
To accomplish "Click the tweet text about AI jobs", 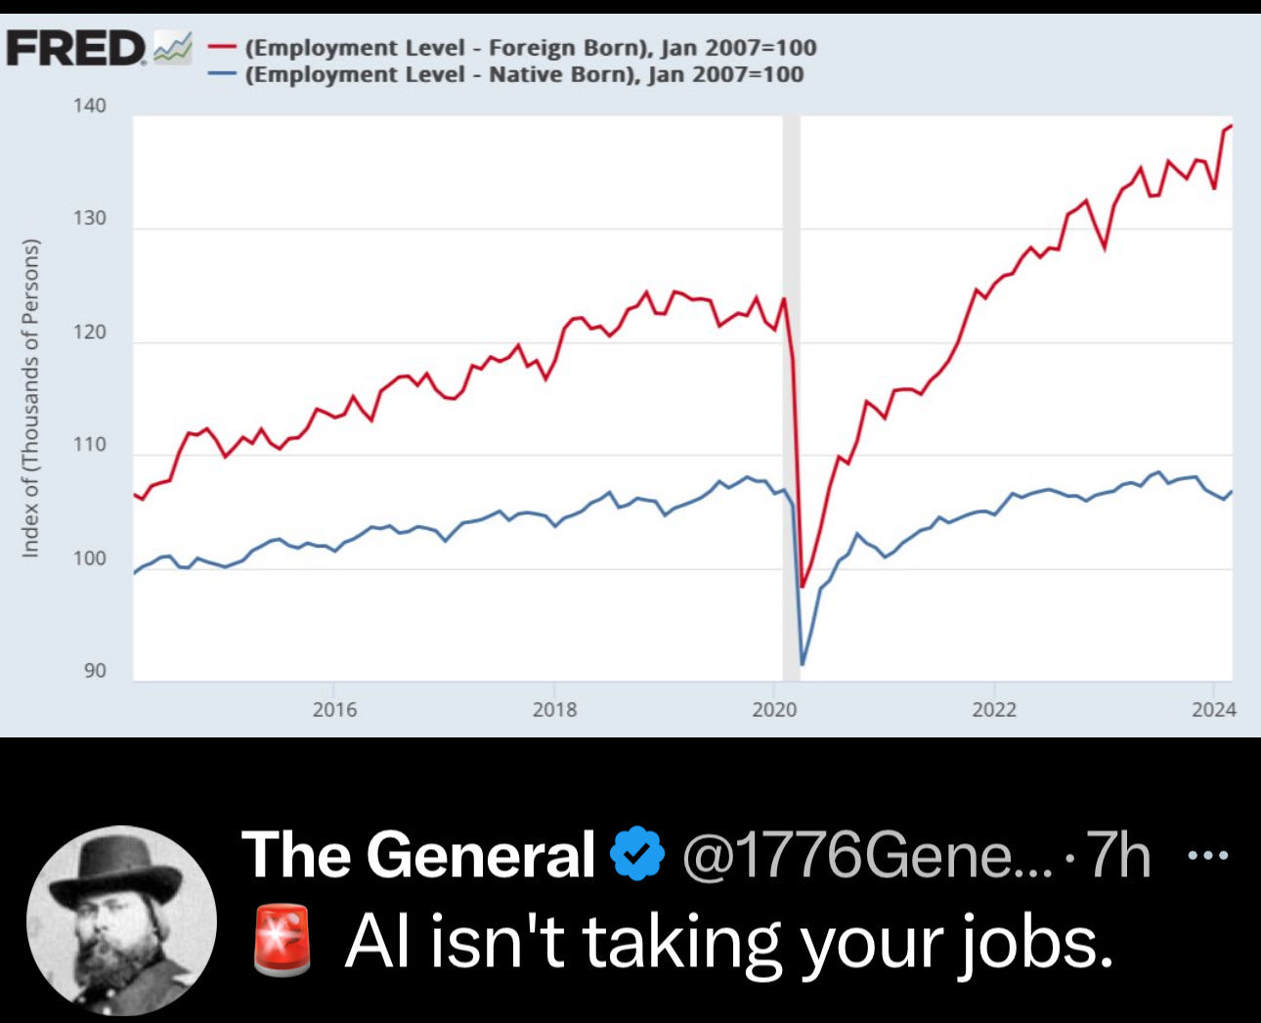I will coord(728,943).
